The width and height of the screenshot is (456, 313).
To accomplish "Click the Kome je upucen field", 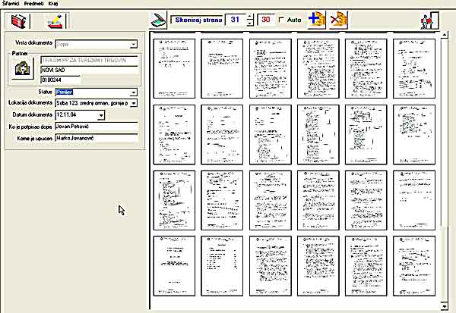I will pyautogui.click(x=95, y=138).
